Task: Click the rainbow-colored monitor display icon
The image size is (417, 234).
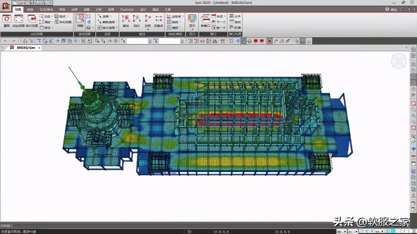Action: [192, 18]
